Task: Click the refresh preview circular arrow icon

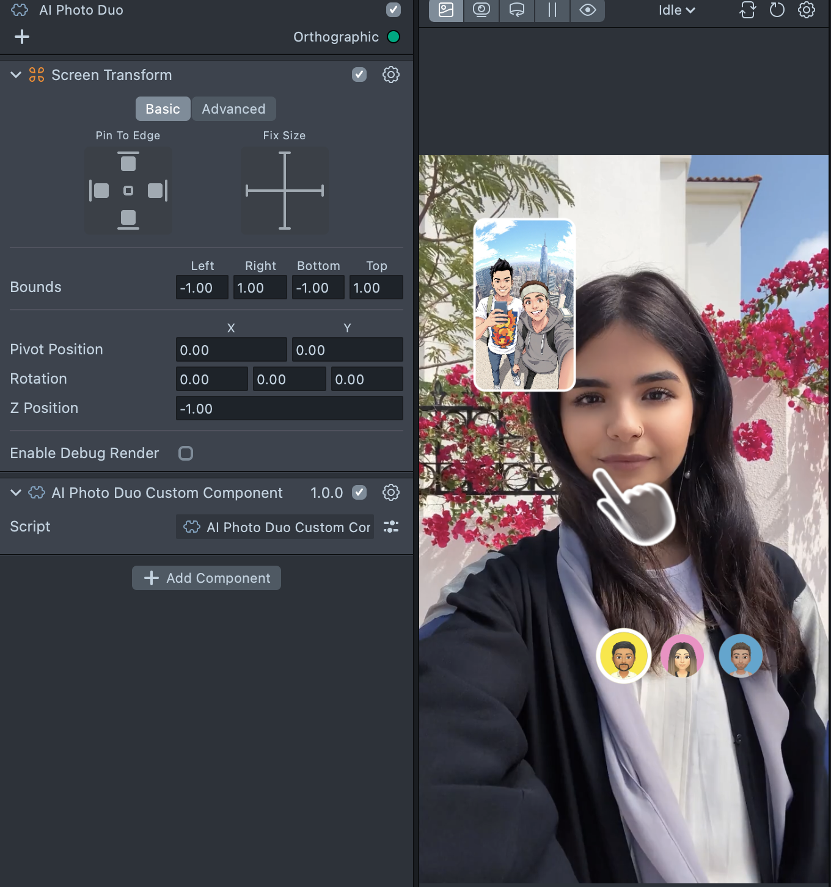Action: pos(777,10)
